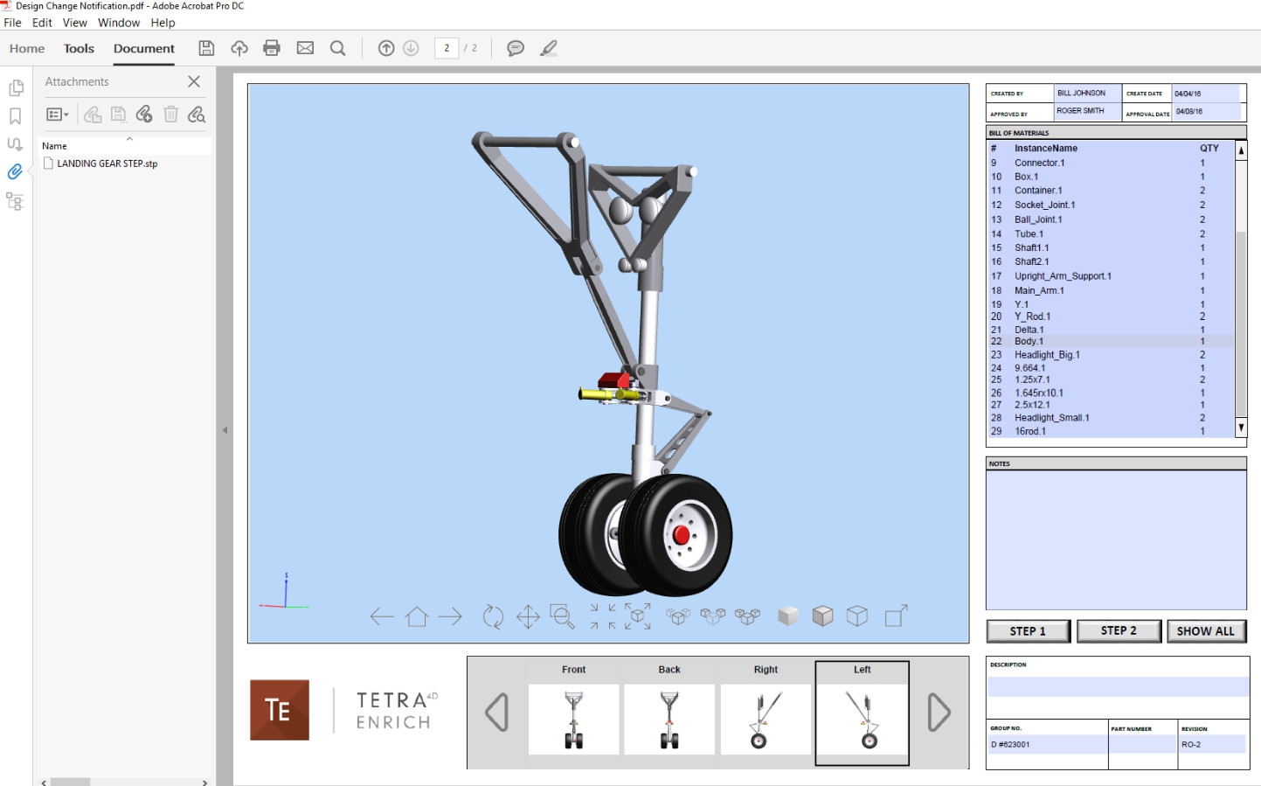
Task: Print the document using the printer icon
Action: click(272, 48)
